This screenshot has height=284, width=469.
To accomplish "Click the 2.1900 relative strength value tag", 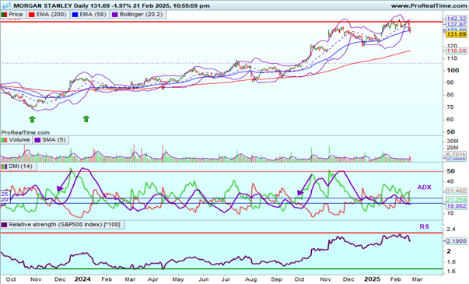I will pos(456,241).
